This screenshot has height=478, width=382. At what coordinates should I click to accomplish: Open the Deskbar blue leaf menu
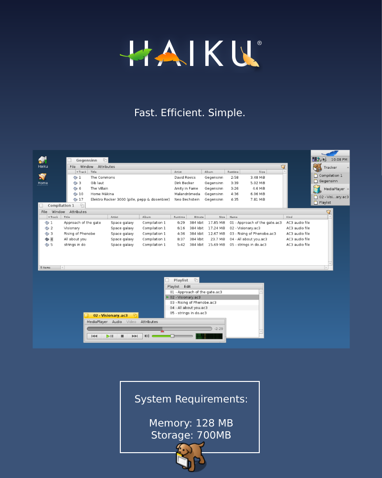click(x=330, y=153)
